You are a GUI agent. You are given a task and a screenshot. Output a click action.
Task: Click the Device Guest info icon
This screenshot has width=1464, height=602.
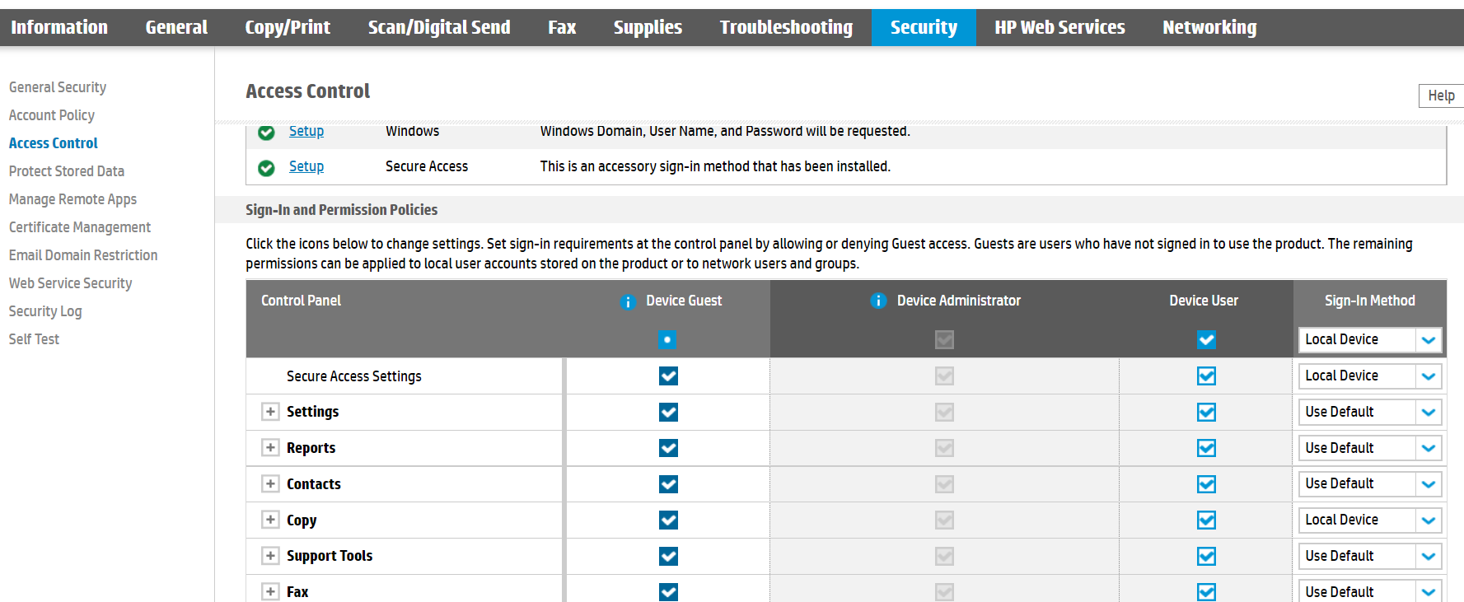tap(628, 301)
